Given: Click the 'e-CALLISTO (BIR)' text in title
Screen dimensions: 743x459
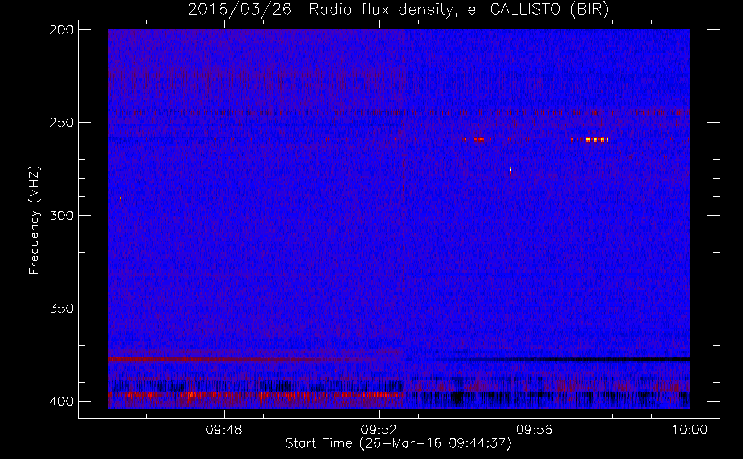Looking at the screenshot, I should pos(538,10).
